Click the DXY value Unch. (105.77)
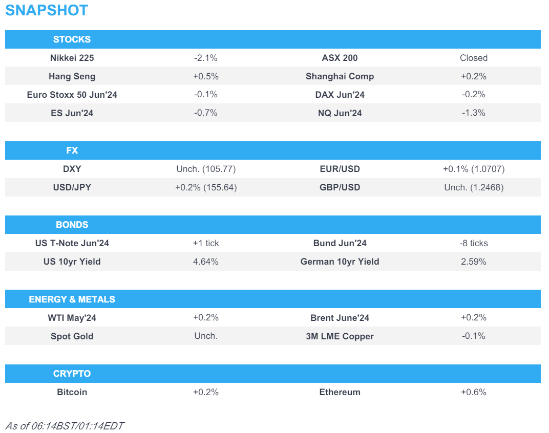The image size is (549, 433). [x=205, y=169]
